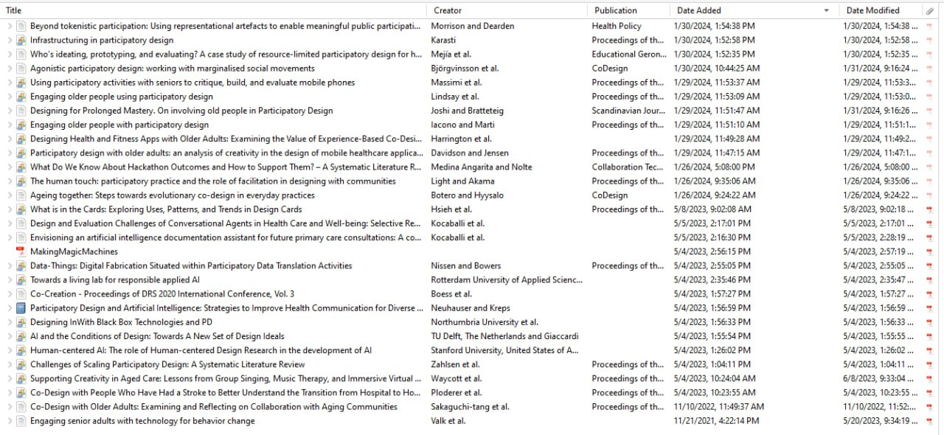944x435 pixels.
Task: Click the PDF file icon for MakingMagicMachines
Action: click(x=21, y=251)
